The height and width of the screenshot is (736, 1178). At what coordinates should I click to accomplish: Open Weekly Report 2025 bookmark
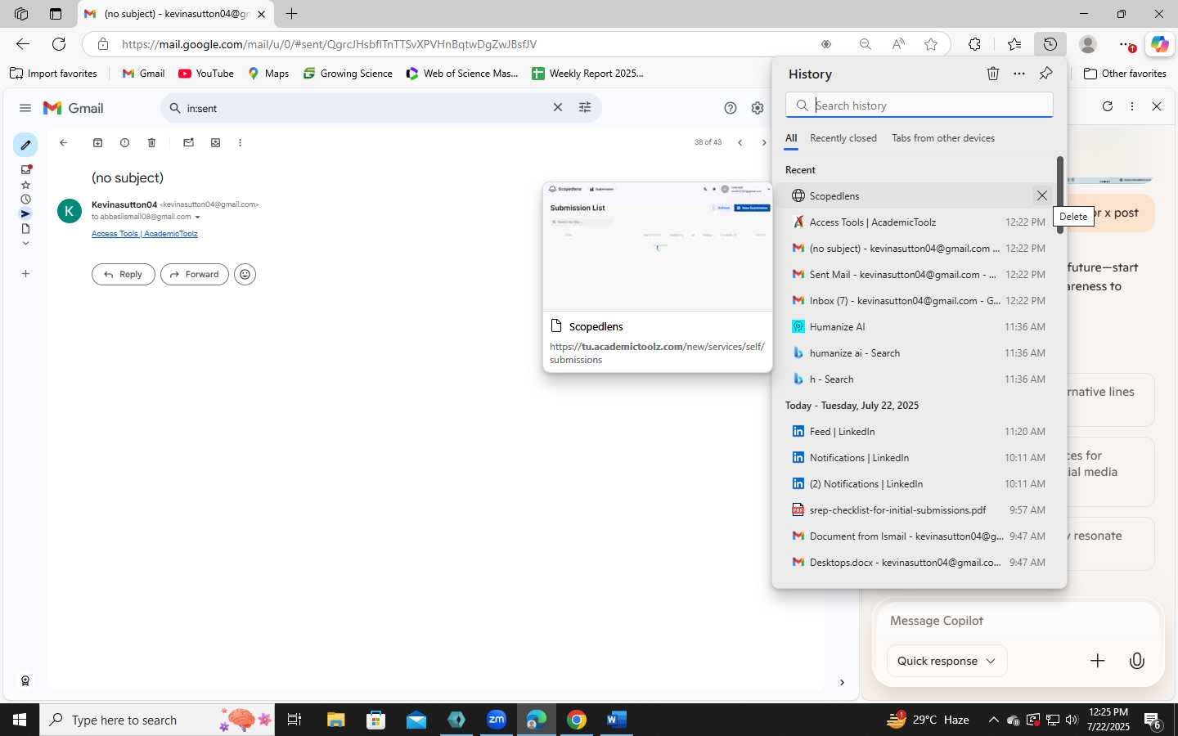pos(587,74)
